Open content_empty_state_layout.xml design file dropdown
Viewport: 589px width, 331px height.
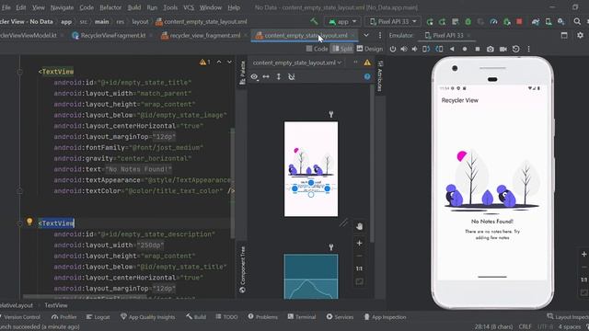coord(296,63)
